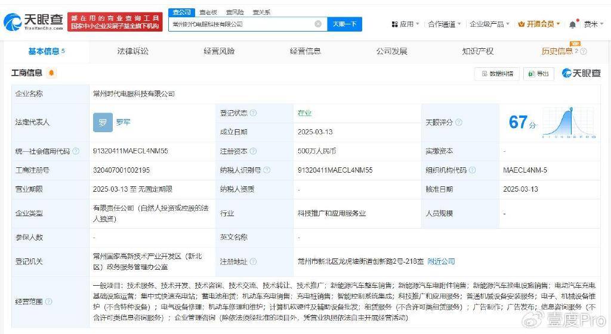Select 成立日期 value 2025-03-13
The height and width of the screenshot is (334, 611).
click(315, 132)
